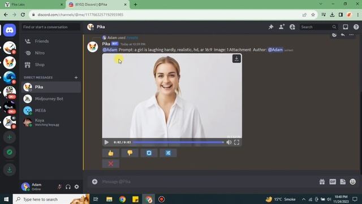Click the shuffle remix button
The width and height of the screenshot is (362, 204).
coord(168,153)
